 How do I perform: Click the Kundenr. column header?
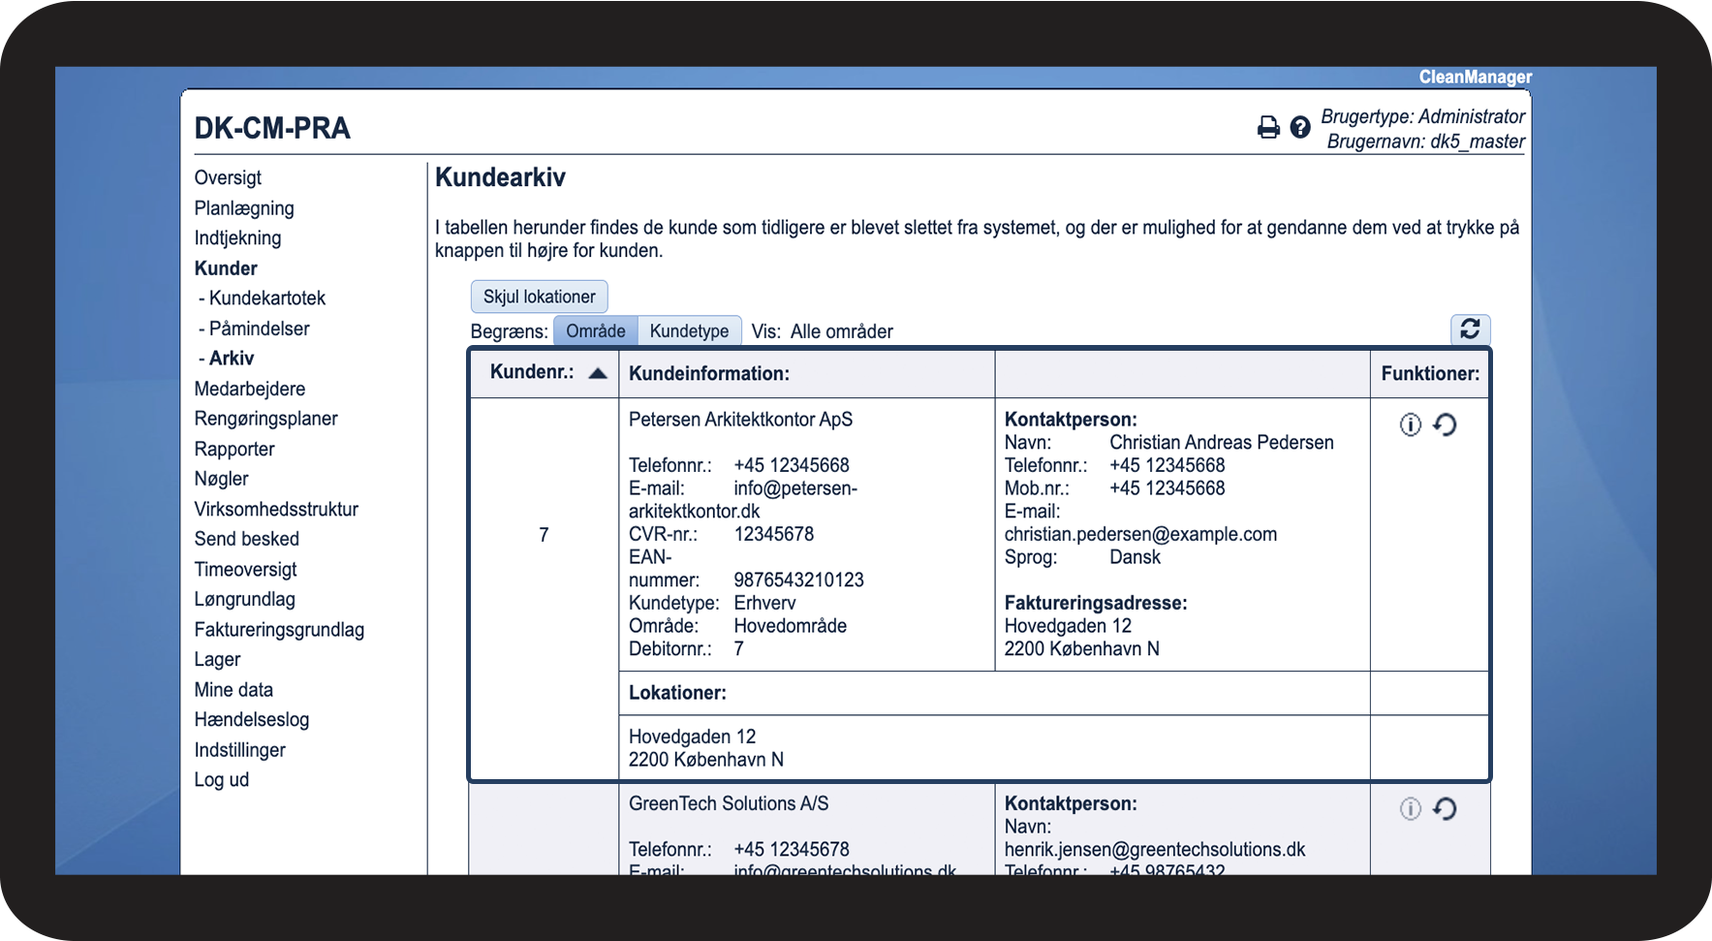click(x=531, y=372)
